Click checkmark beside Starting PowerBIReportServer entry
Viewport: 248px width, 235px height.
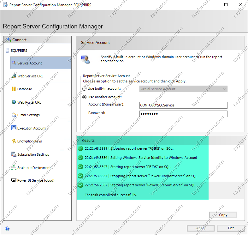tap(80, 185)
